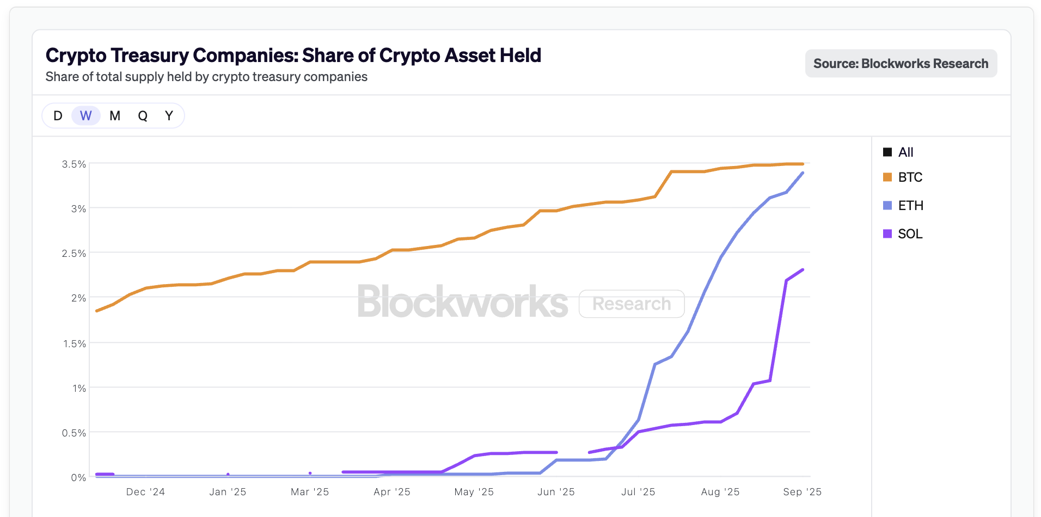The width and height of the screenshot is (1041, 517).
Task: Click the Dec '24 x-axis label
Action: click(145, 492)
